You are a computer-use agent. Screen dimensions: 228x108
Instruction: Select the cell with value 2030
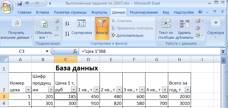click(179, 96)
